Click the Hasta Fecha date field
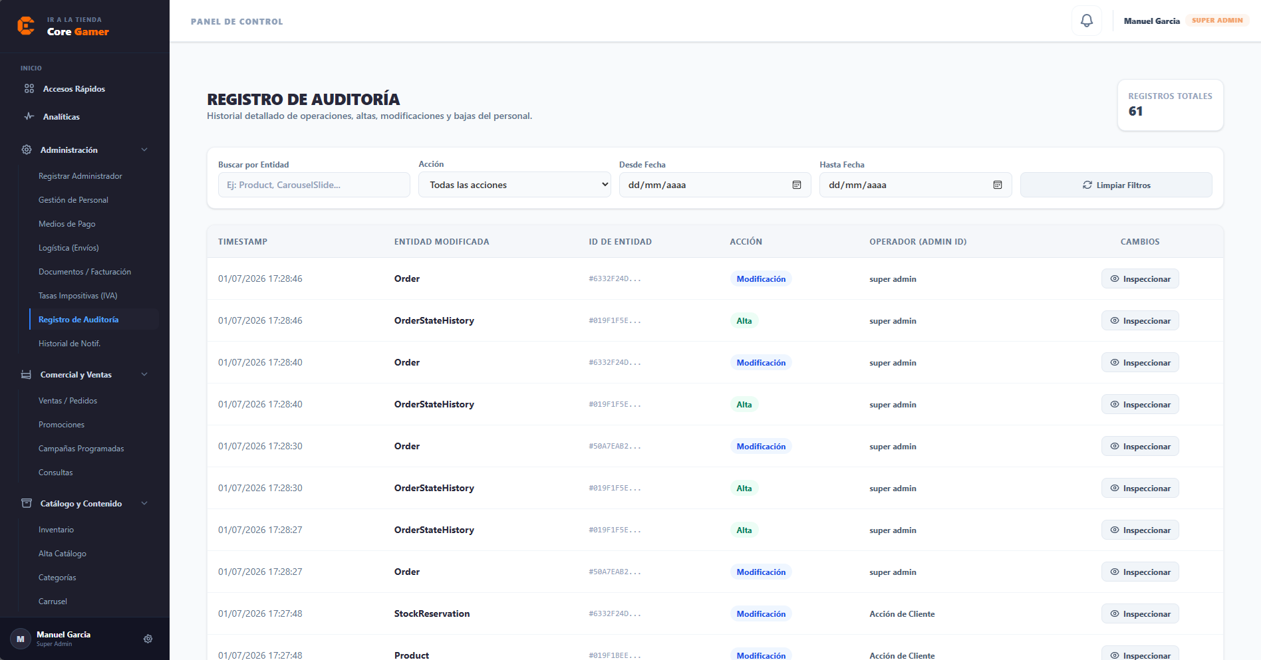This screenshot has height=660, width=1261. (915, 185)
